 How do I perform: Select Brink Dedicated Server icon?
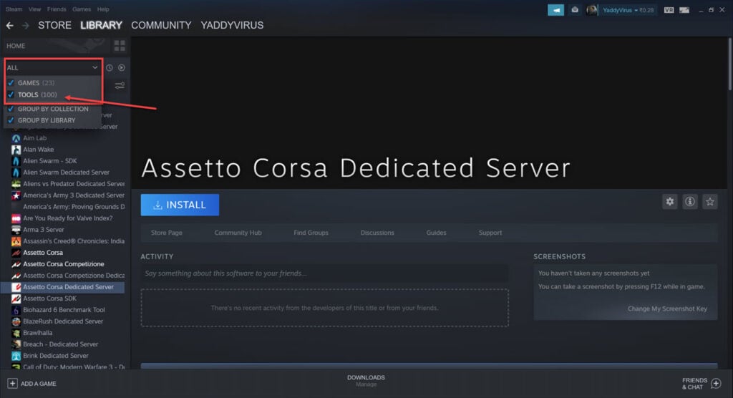click(16, 356)
